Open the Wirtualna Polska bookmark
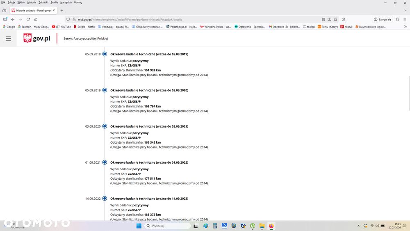Viewport: 410px width, 231px height. (x=216, y=27)
